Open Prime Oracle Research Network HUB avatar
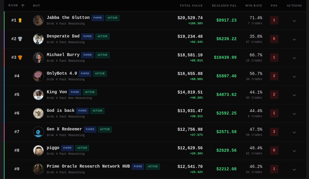309x179 pixels. click(x=38, y=169)
